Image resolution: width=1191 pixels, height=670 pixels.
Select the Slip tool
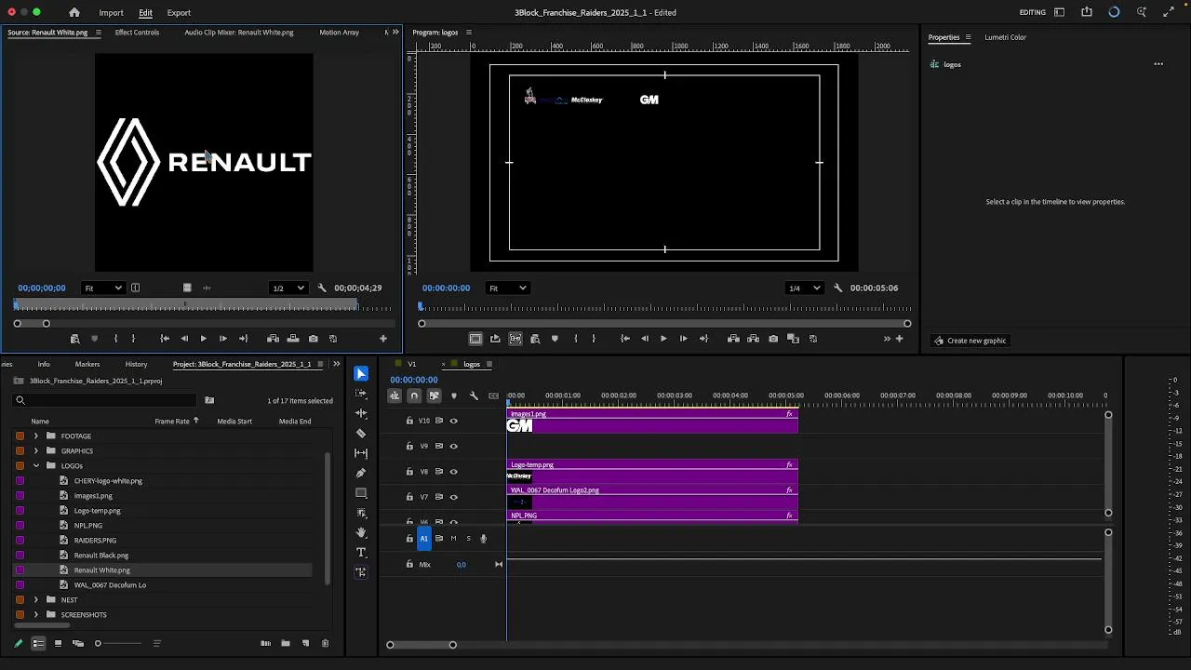pyautogui.click(x=361, y=453)
